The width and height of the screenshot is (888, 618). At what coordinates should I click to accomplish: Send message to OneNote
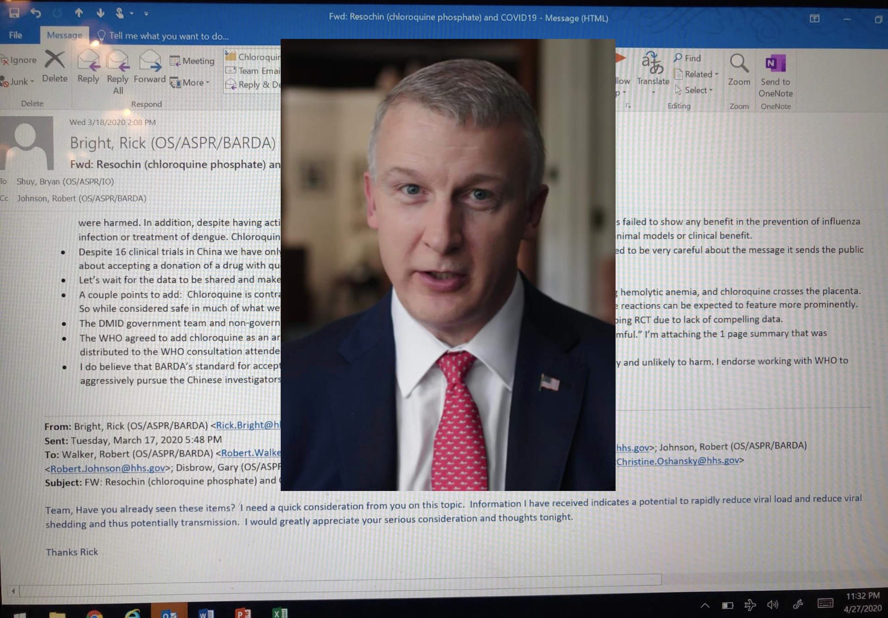click(x=775, y=64)
